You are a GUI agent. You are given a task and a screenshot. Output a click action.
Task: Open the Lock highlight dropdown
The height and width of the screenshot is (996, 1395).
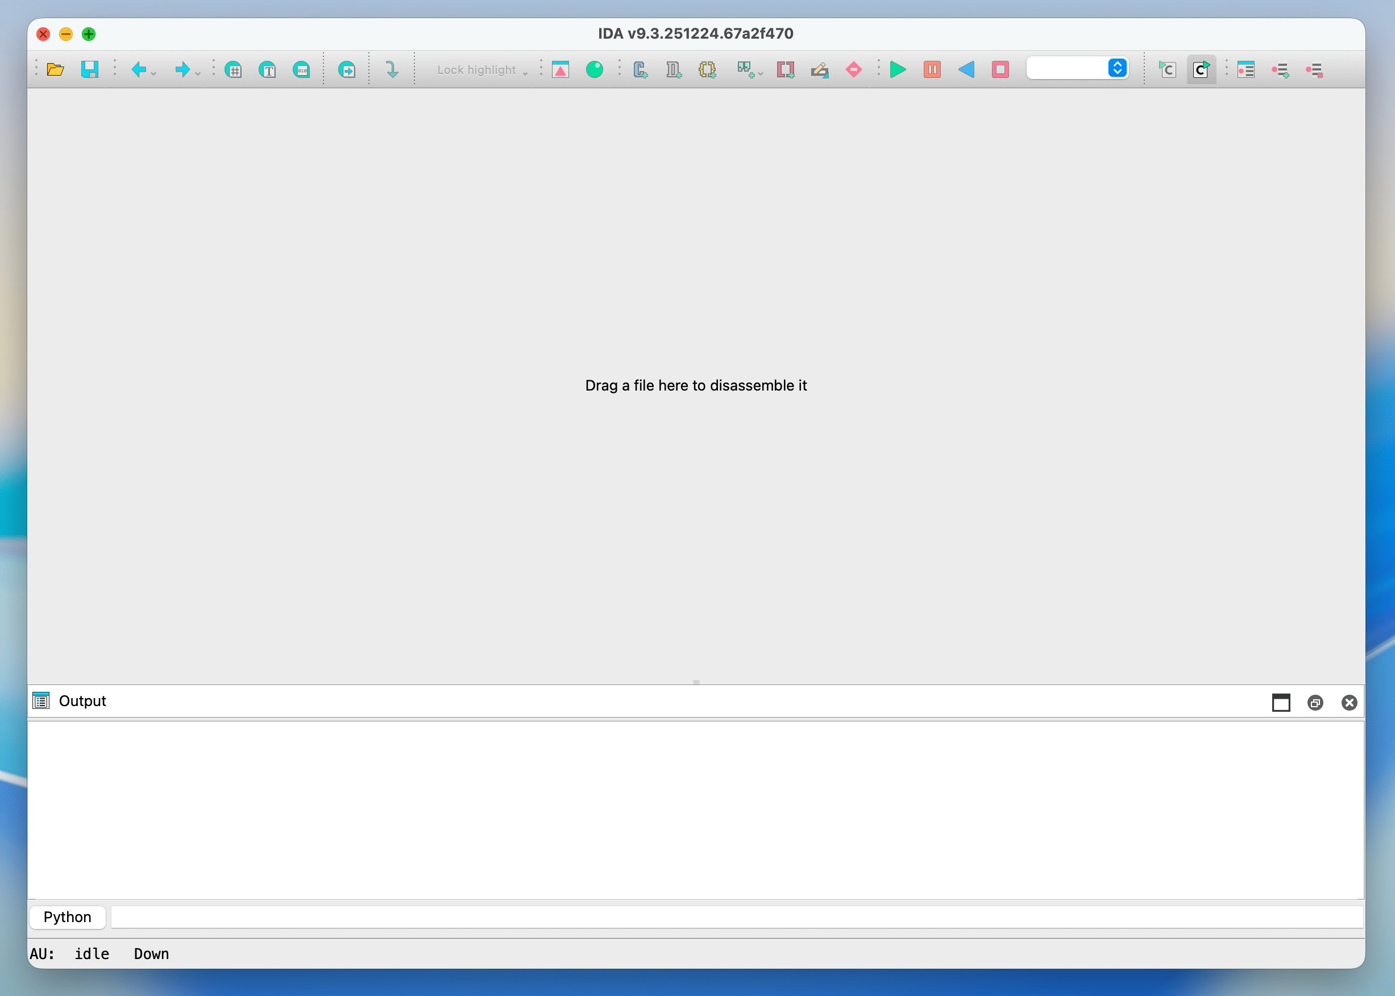click(482, 70)
